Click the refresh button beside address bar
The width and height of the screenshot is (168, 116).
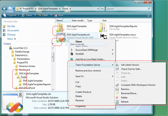[102, 9]
